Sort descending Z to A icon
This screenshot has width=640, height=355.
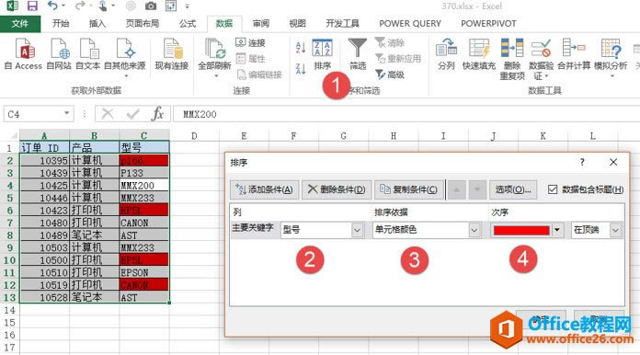click(x=301, y=69)
